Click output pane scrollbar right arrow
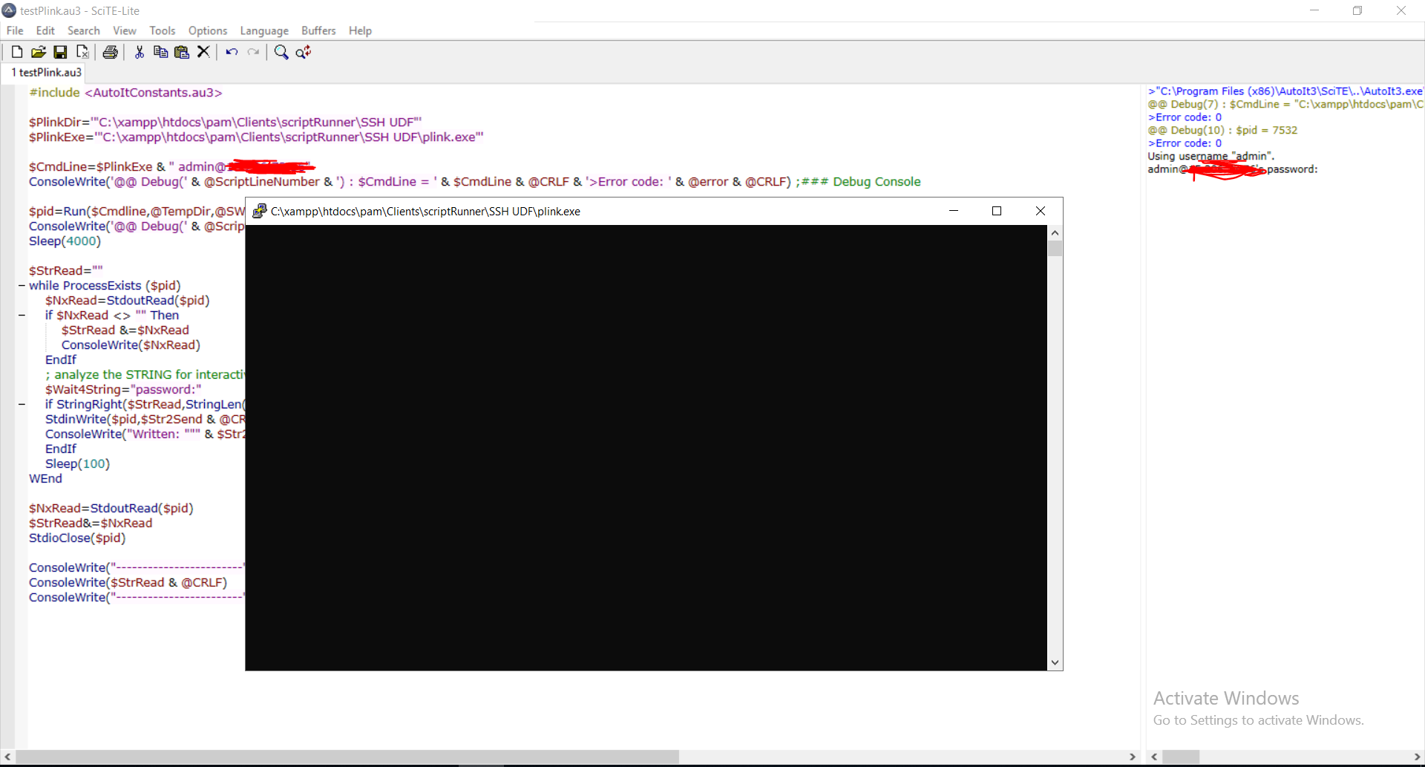 [x=1417, y=757]
